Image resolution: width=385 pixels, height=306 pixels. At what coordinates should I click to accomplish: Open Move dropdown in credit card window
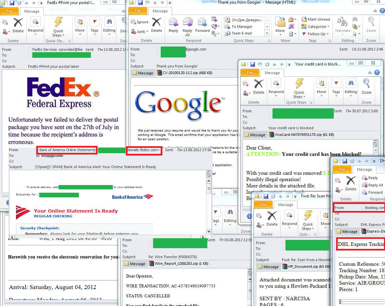[321, 96]
